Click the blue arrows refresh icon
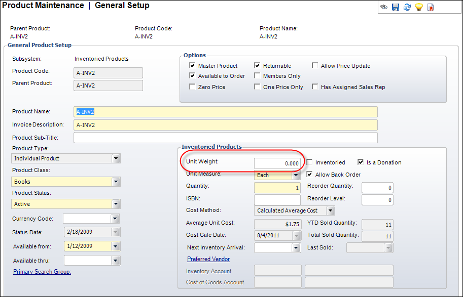 (x=407, y=7)
